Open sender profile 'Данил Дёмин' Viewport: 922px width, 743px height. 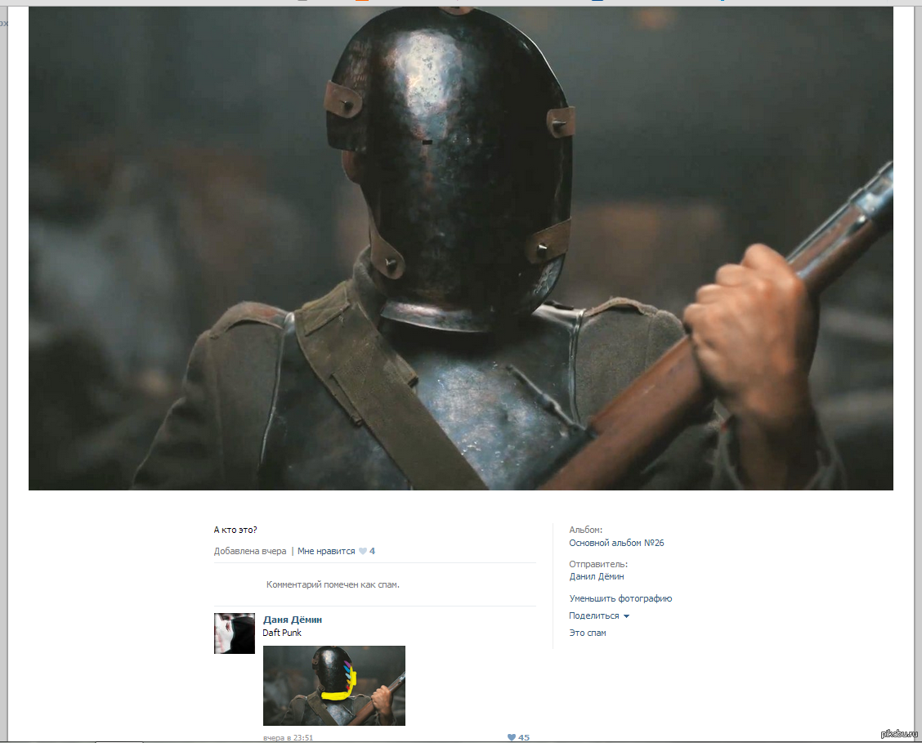pyautogui.click(x=596, y=576)
